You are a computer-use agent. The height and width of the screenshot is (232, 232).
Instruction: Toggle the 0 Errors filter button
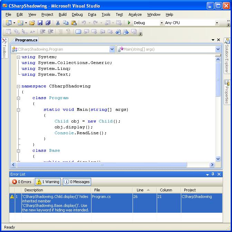point(22,182)
